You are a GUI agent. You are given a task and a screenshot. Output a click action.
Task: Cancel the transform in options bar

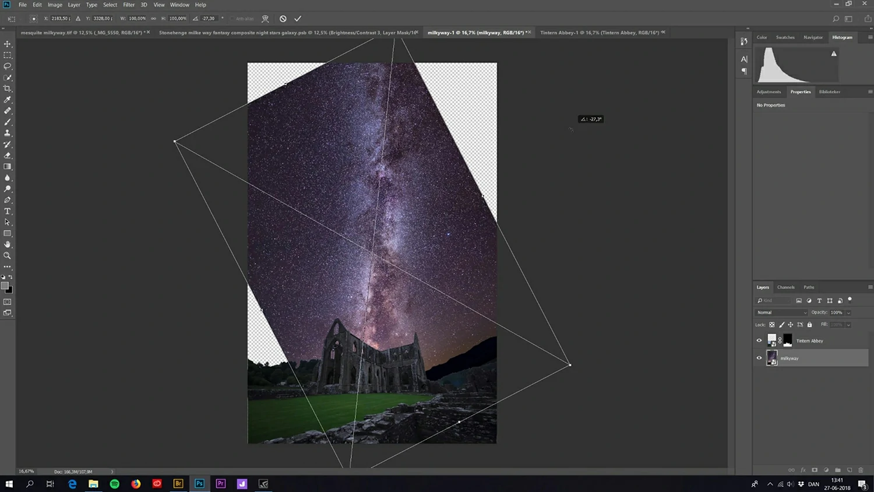click(x=283, y=19)
